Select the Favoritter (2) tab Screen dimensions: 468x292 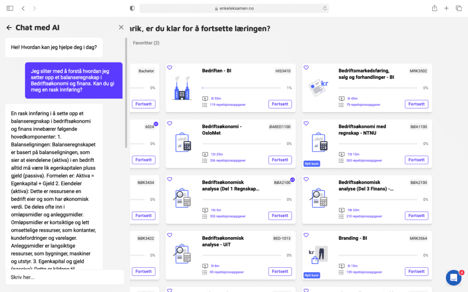point(146,43)
